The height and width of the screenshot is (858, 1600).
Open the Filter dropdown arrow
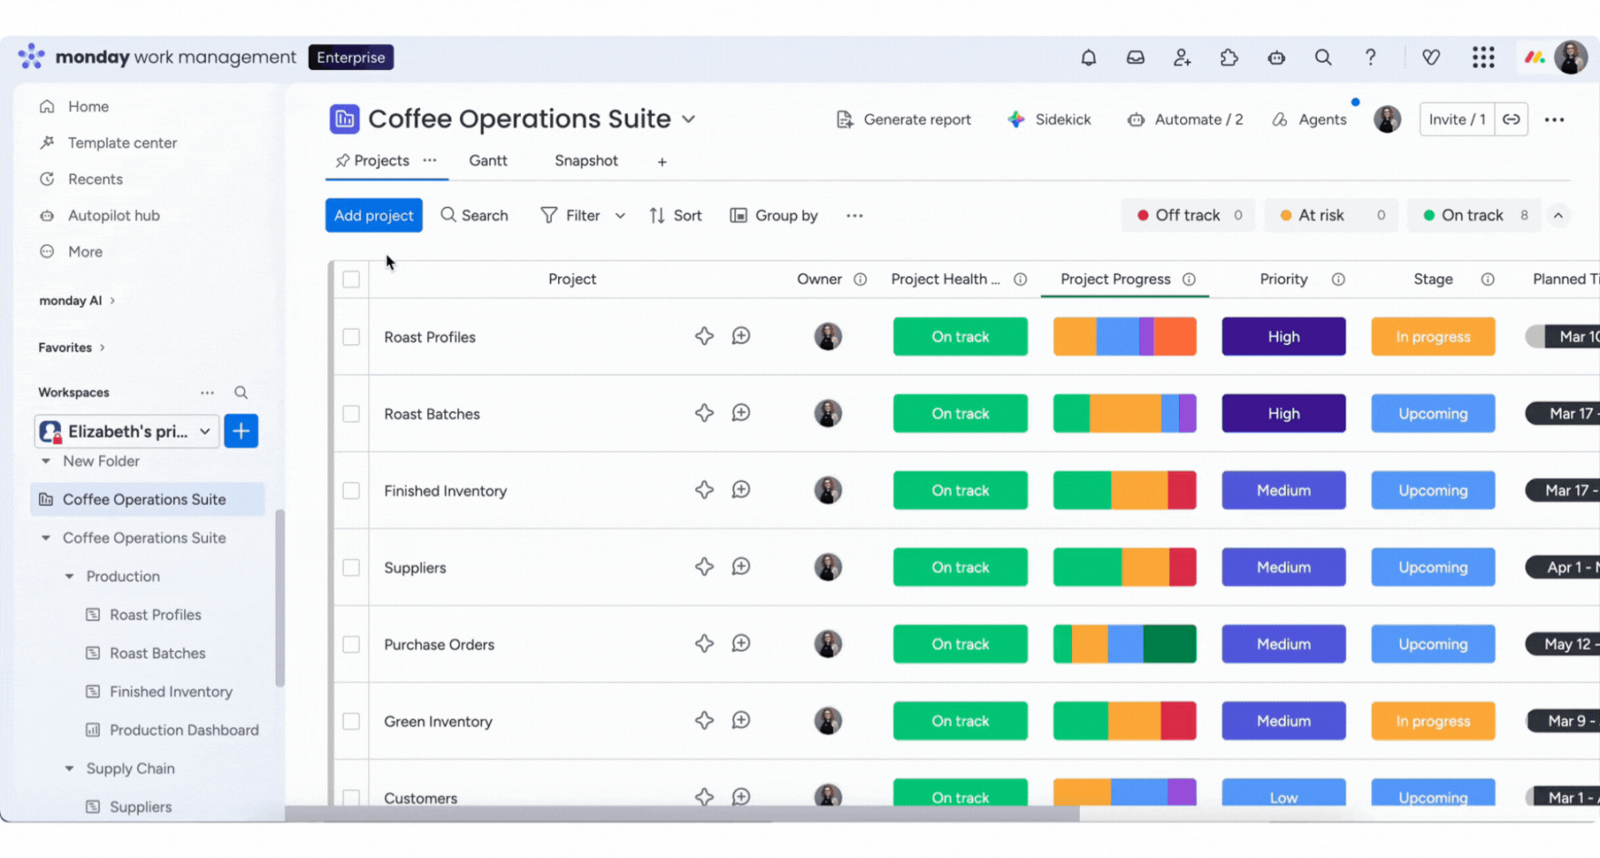pyautogui.click(x=620, y=216)
